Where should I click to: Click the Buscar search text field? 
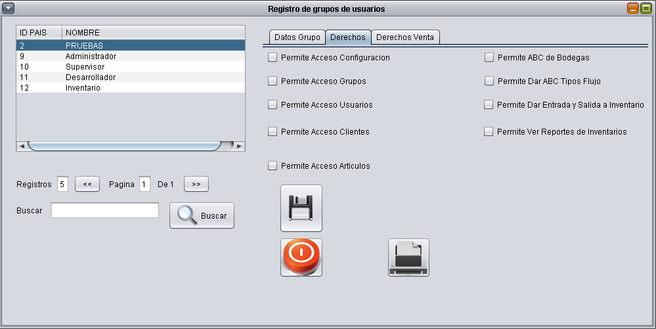pos(105,210)
